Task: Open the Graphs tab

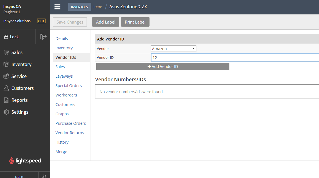Action: (x=62, y=114)
